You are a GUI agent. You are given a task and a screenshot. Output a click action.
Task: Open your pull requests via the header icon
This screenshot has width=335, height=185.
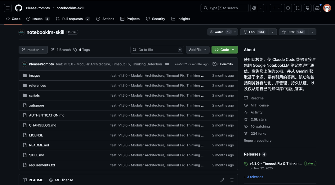tap(297, 8)
